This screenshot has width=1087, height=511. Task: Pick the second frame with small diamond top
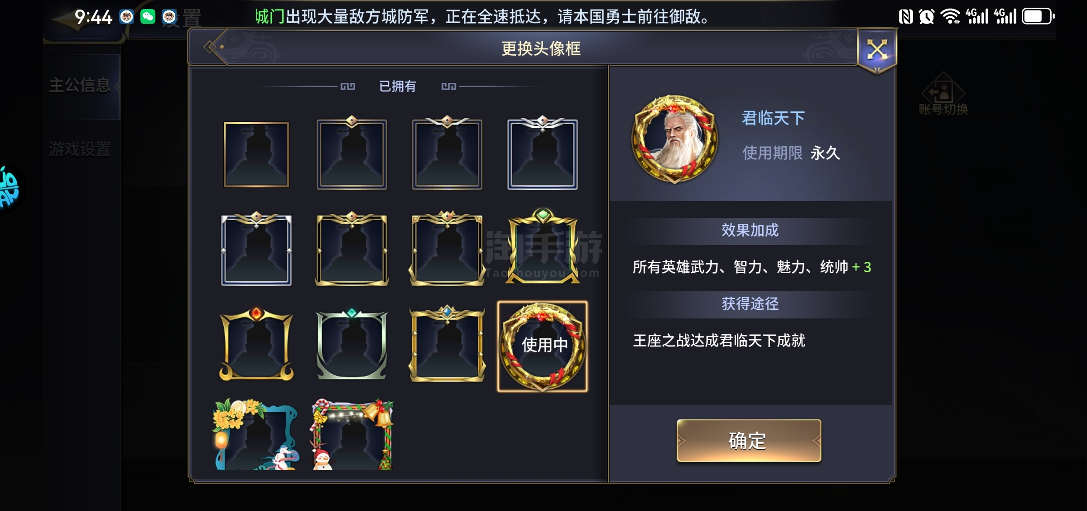pos(352,153)
